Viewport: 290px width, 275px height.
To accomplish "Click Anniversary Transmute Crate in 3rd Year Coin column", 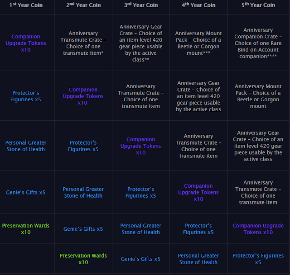I will [x=141, y=96].
